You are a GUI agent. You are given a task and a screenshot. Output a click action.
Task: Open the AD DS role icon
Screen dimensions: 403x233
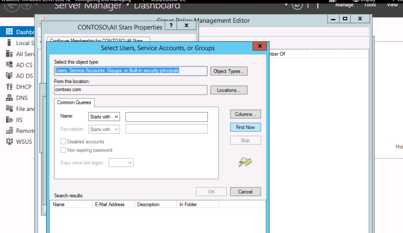[10, 76]
